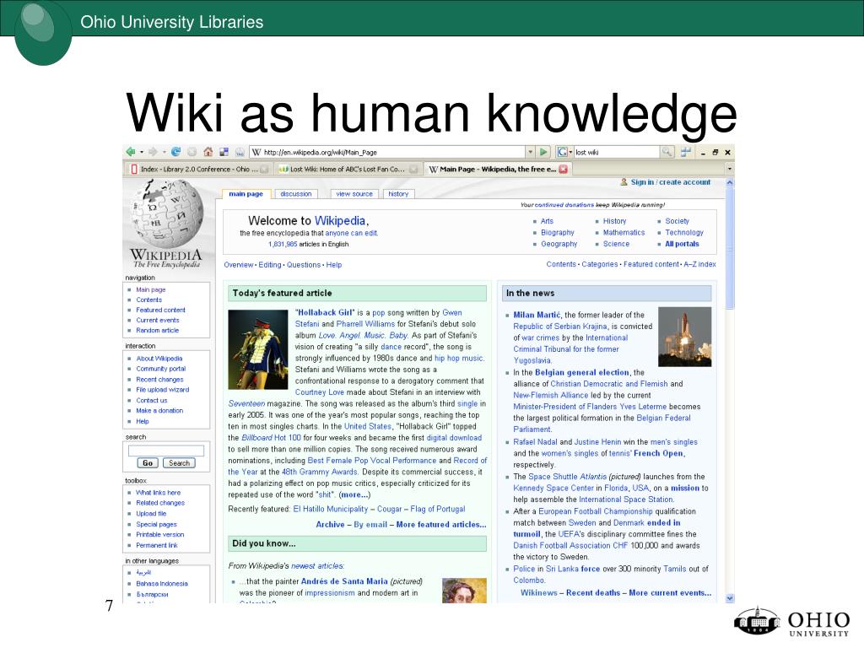The image size is (864, 648).
Task: Open the All portals link
Action: tap(682, 244)
